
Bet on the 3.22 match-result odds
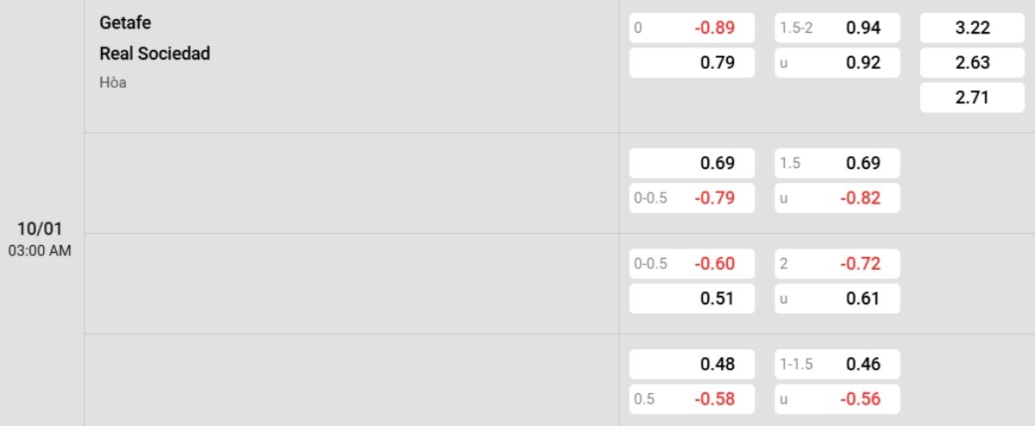[x=971, y=28]
